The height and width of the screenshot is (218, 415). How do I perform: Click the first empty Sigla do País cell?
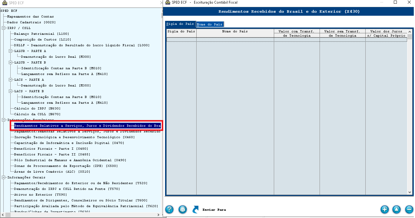(x=181, y=40)
